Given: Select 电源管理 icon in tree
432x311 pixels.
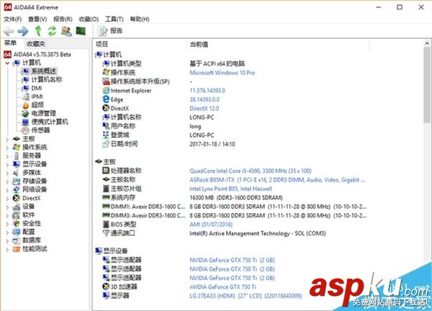Looking at the screenshot, I should pyautogui.click(x=26, y=114).
